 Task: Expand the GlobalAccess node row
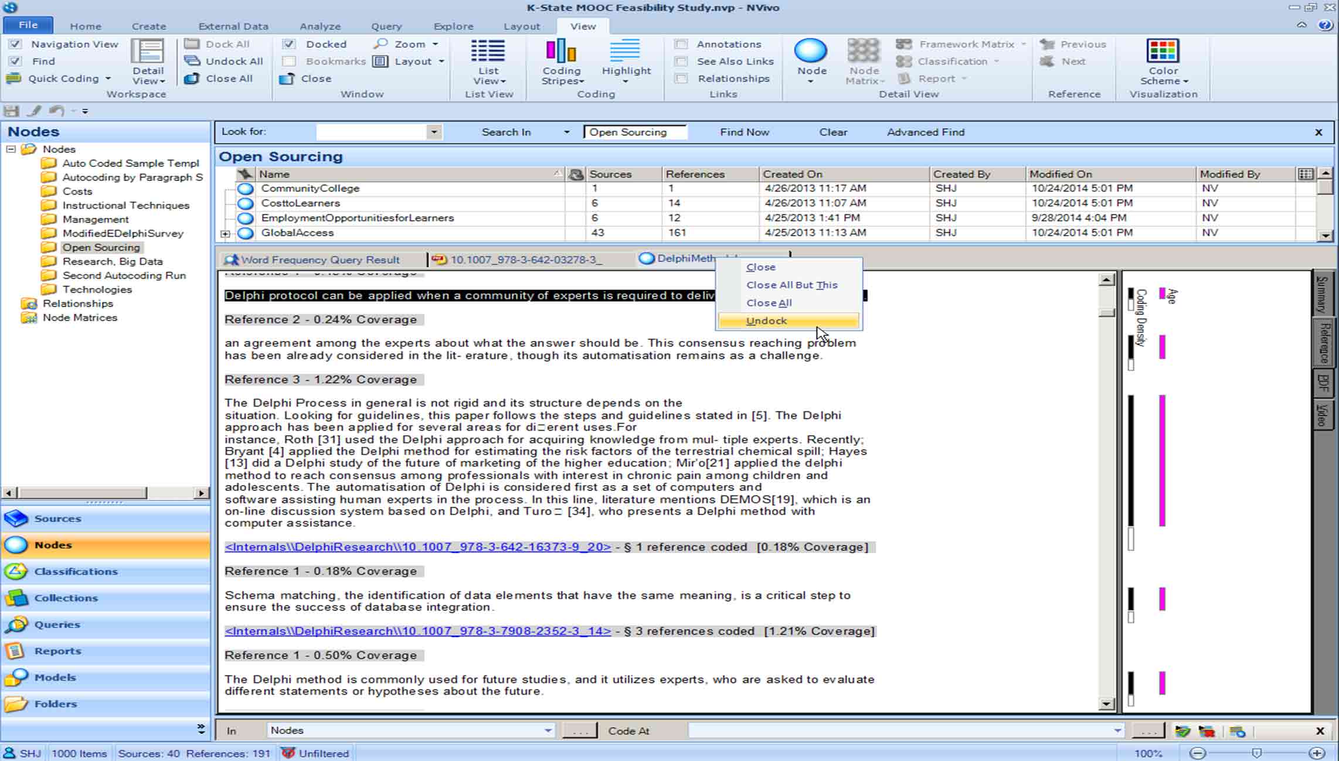[x=225, y=233]
